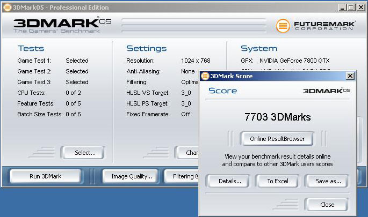Click the '0 of 5' feature tests value
The height and width of the screenshot is (217, 368).
(x=73, y=103)
